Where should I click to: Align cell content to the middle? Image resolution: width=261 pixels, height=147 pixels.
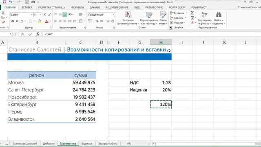click(x=60, y=15)
